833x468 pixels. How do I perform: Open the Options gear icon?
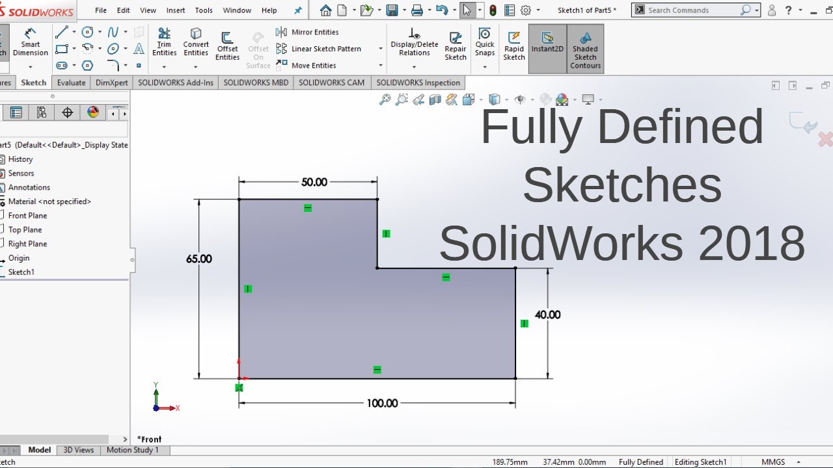[526, 10]
